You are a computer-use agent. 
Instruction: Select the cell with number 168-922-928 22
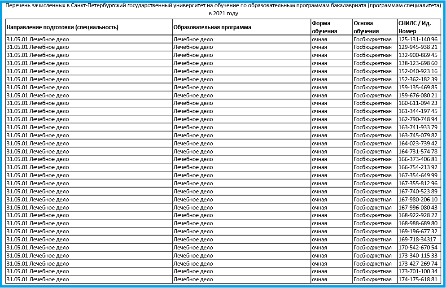click(x=419, y=215)
